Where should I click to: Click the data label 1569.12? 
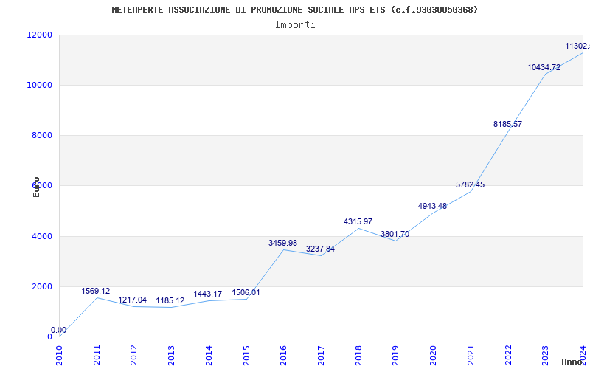tap(96, 291)
